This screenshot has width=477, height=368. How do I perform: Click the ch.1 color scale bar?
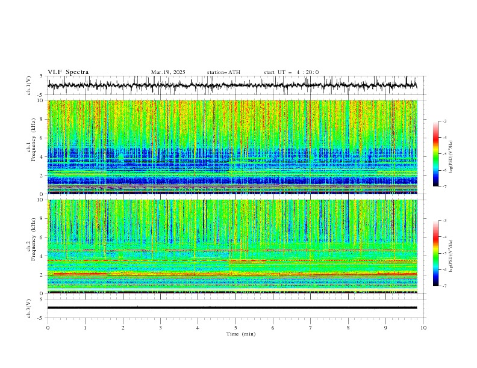(x=435, y=154)
